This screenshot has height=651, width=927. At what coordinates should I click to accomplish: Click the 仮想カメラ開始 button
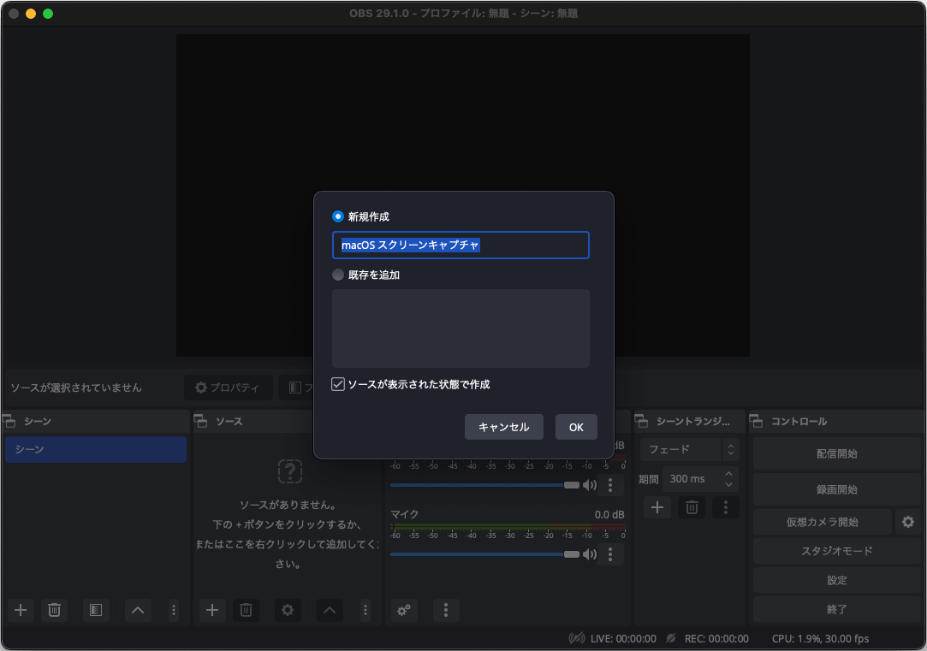click(x=823, y=522)
